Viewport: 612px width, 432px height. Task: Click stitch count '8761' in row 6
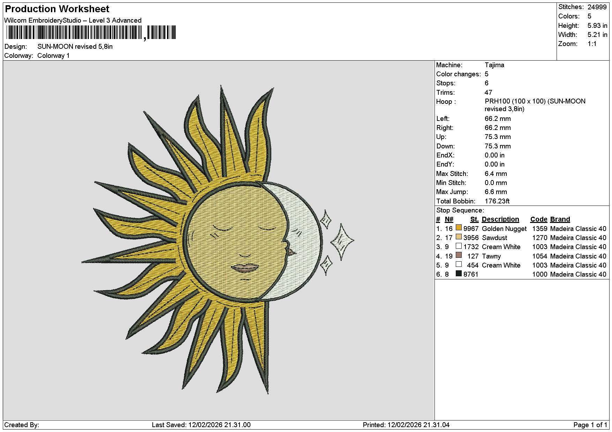click(471, 274)
